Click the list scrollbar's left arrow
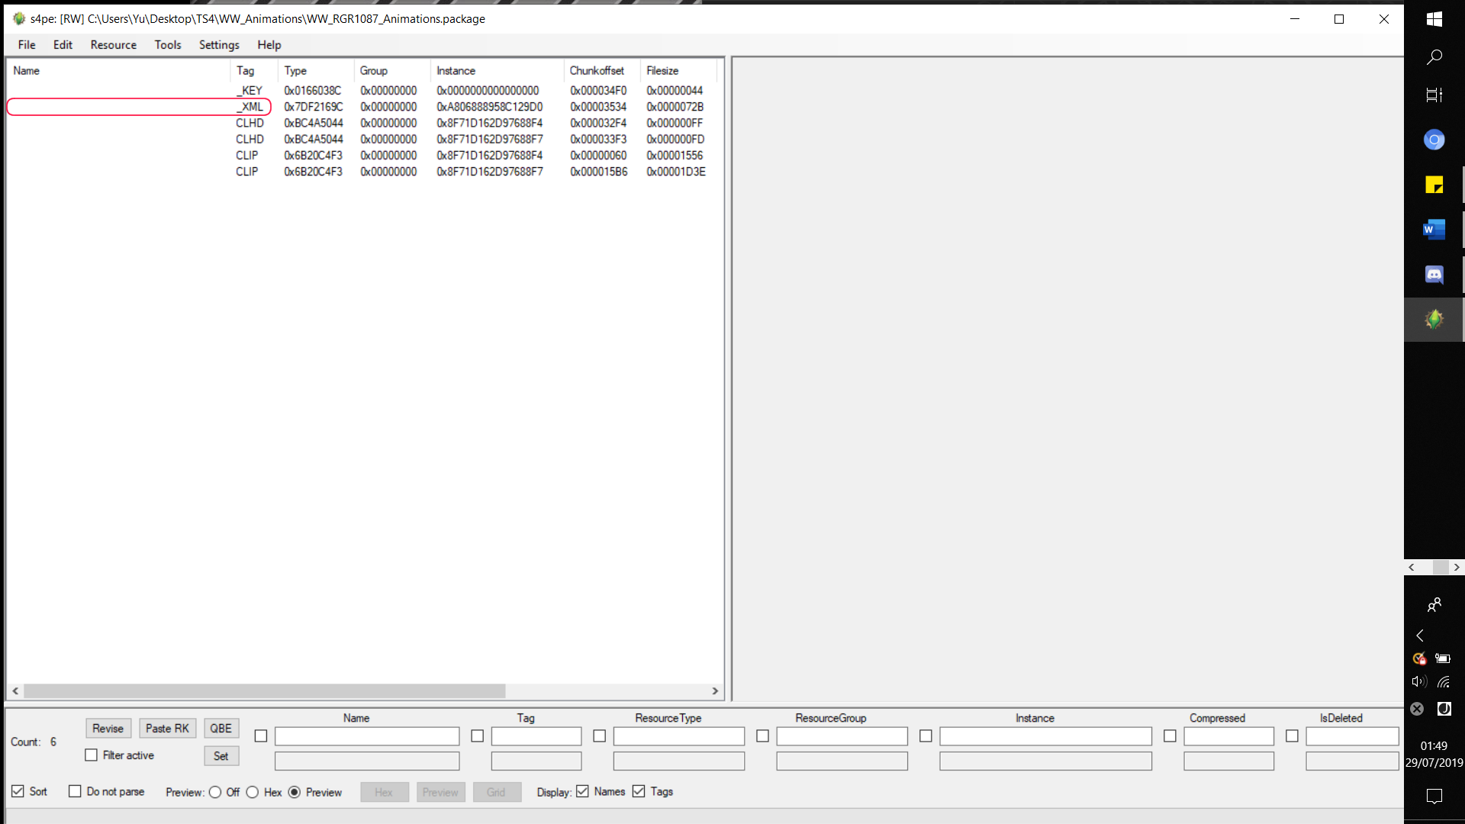The width and height of the screenshot is (1465, 824). [15, 691]
